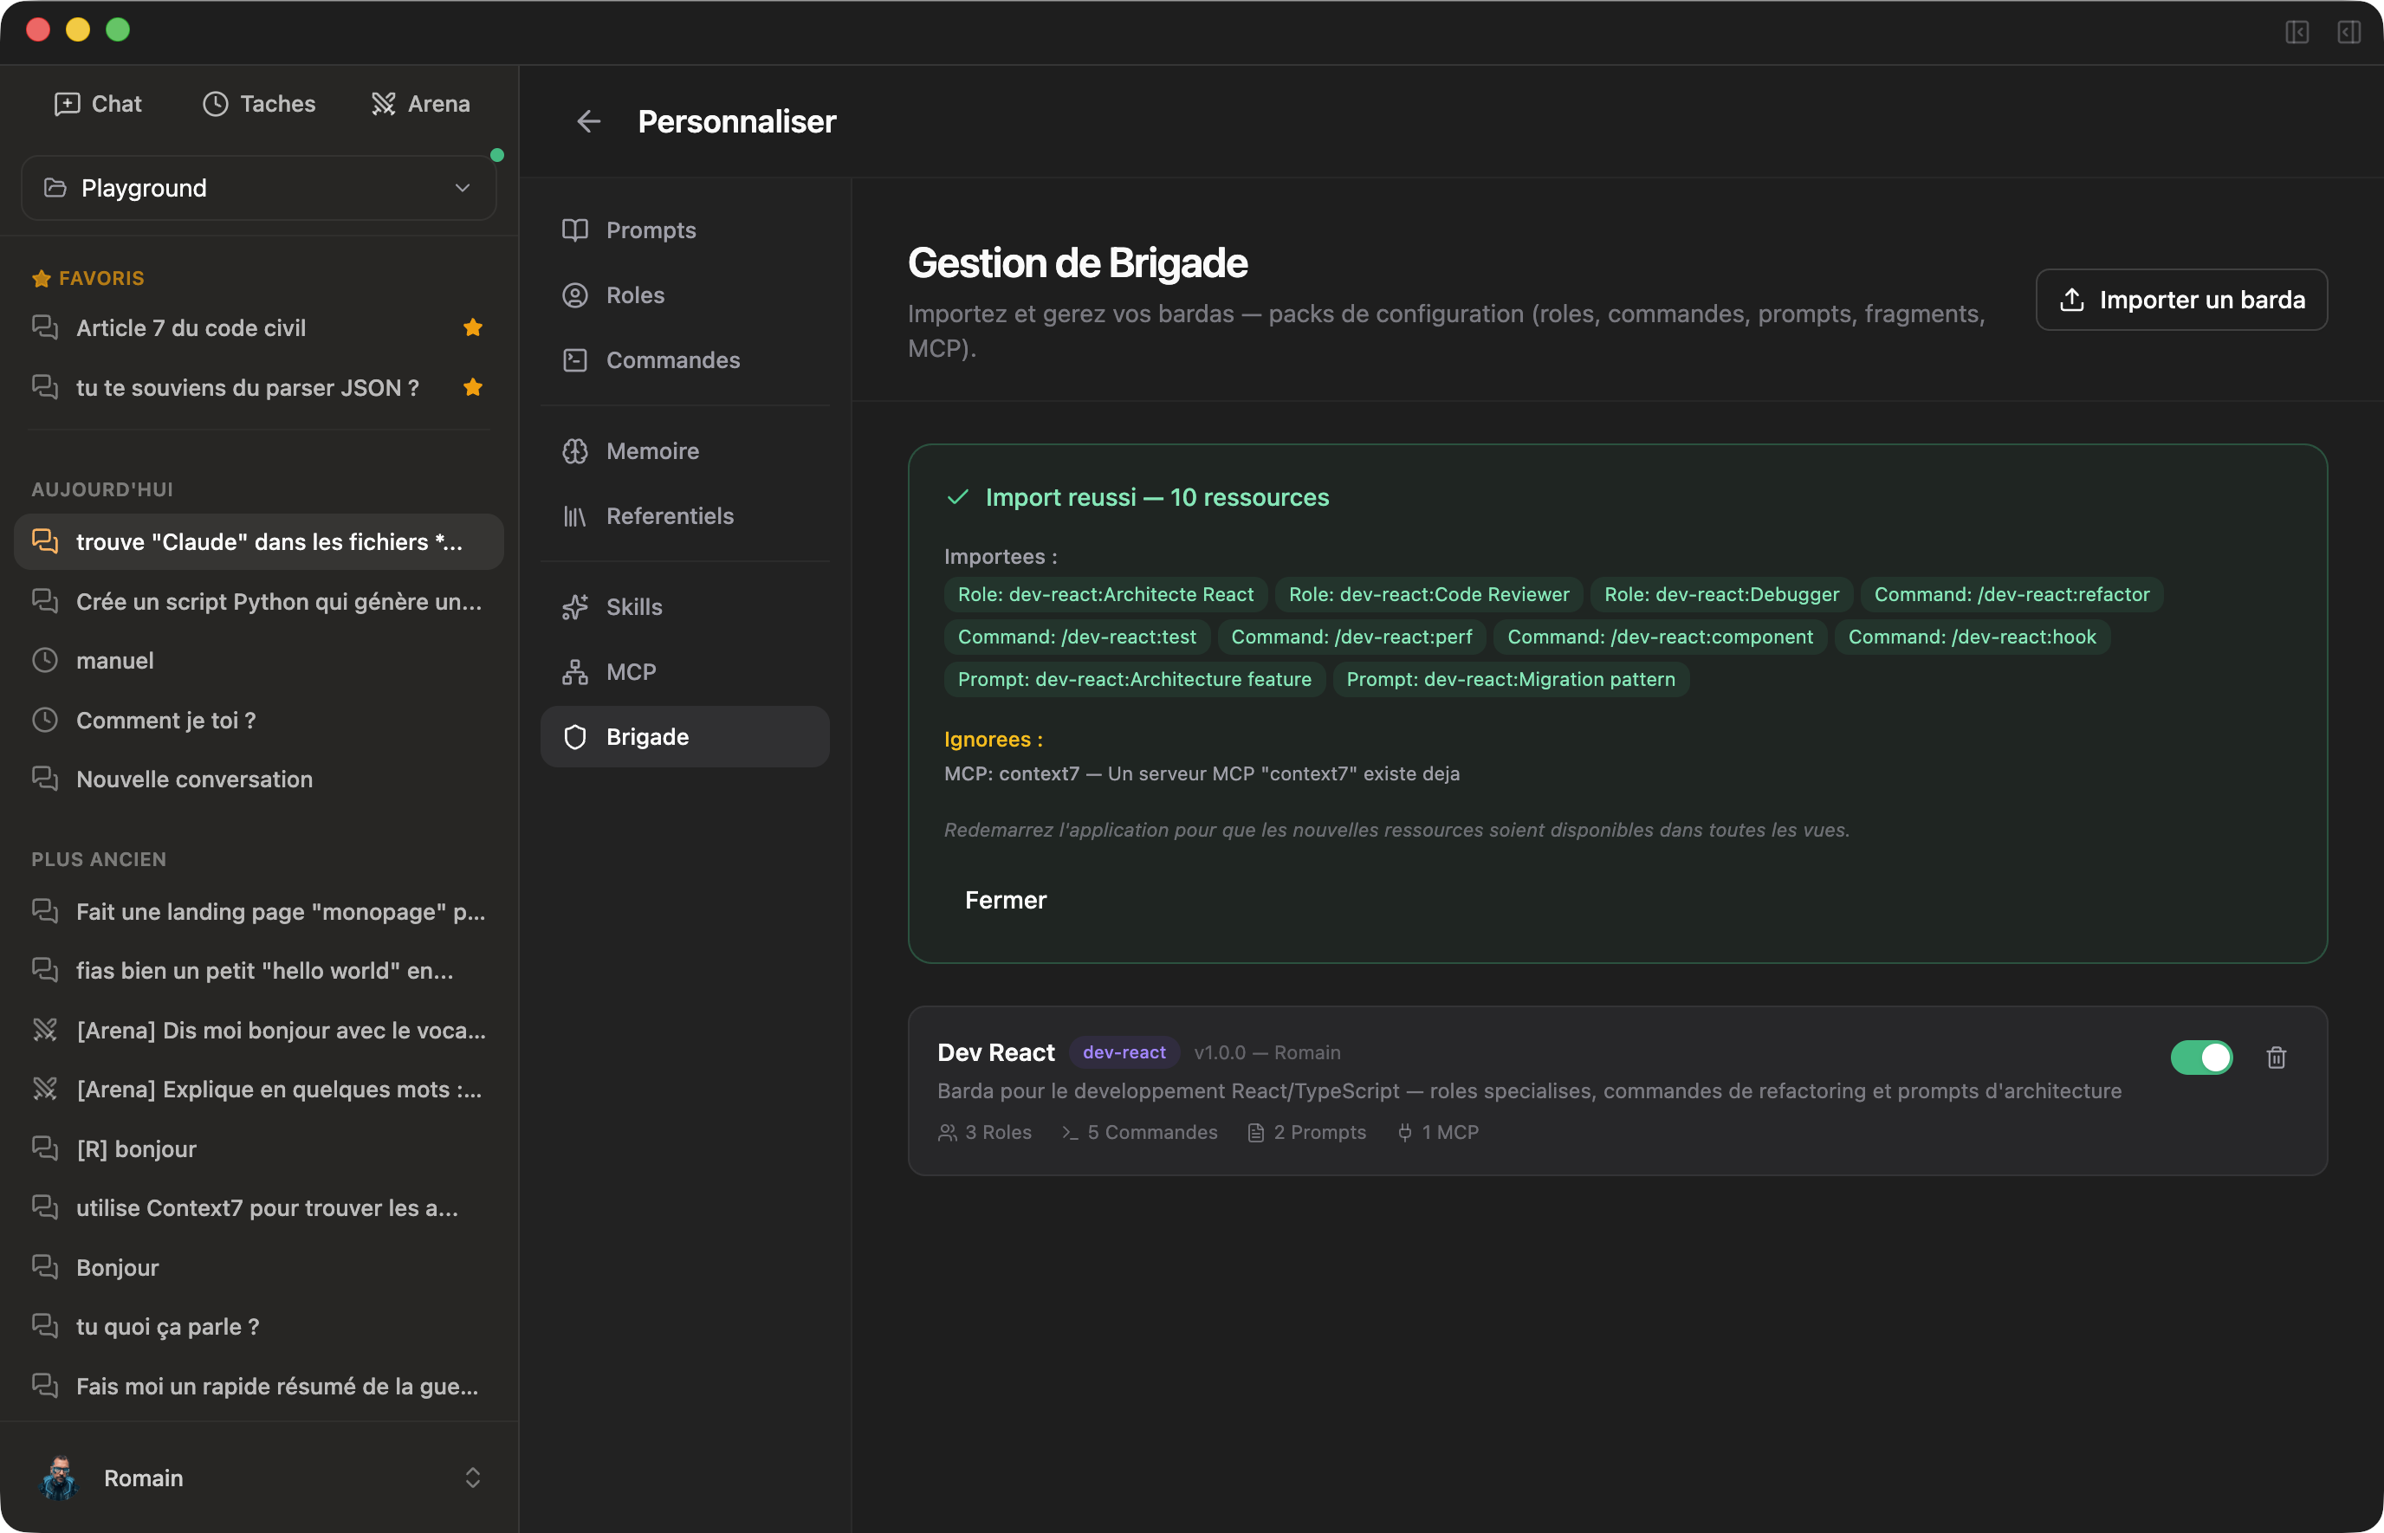Open the Playground workspace dropdown

click(x=258, y=187)
